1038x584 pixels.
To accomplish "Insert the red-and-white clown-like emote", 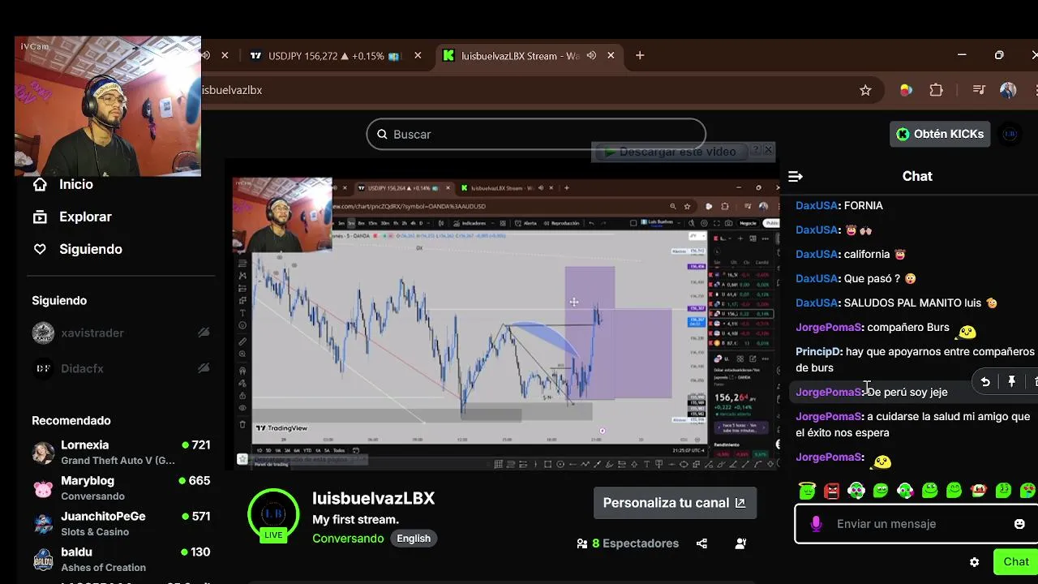I will click(x=979, y=490).
